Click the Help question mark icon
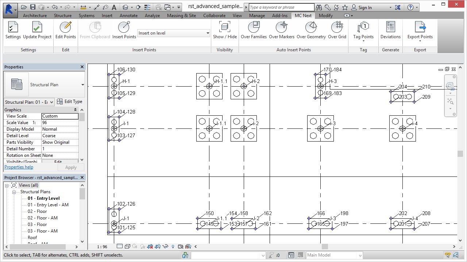 click(410, 7)
